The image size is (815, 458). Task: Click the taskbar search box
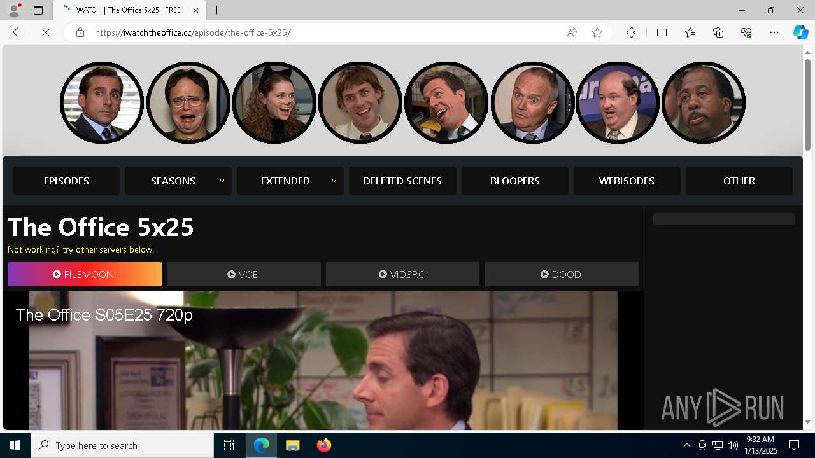pyautogui.click(x=122, y=445)
